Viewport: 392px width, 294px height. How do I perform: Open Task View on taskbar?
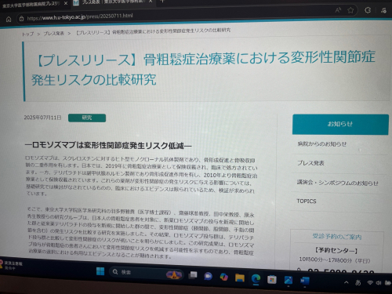(193, 275)
